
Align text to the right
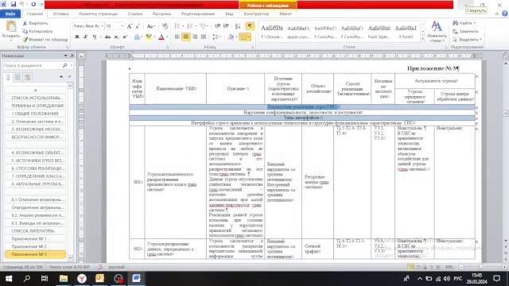[x=195, y=37]
